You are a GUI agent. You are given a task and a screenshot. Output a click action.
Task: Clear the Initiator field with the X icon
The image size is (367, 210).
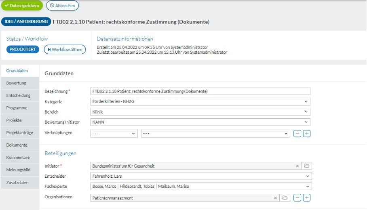[x=297, y=166]
